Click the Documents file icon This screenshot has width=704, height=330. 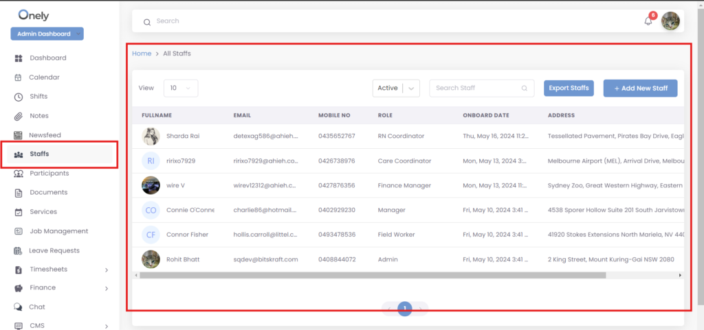click(19, 193)
